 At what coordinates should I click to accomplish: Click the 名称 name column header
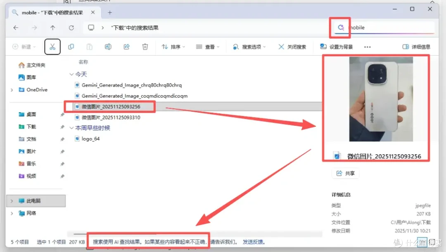point(83,61)
